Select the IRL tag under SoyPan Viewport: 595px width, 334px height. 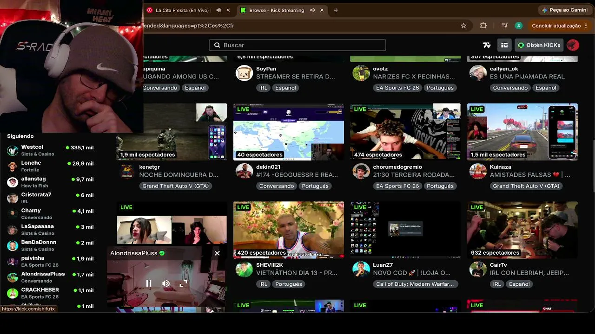coord(263,88)
